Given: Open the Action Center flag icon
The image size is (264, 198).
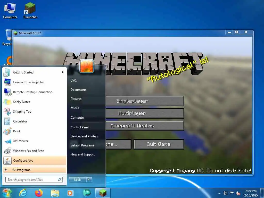Looking at the screenshot, I should (232, 193).
